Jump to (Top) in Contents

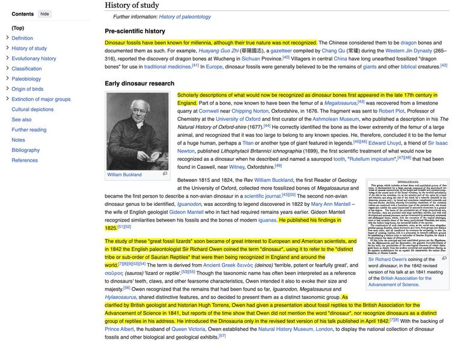tap(18, 28)
